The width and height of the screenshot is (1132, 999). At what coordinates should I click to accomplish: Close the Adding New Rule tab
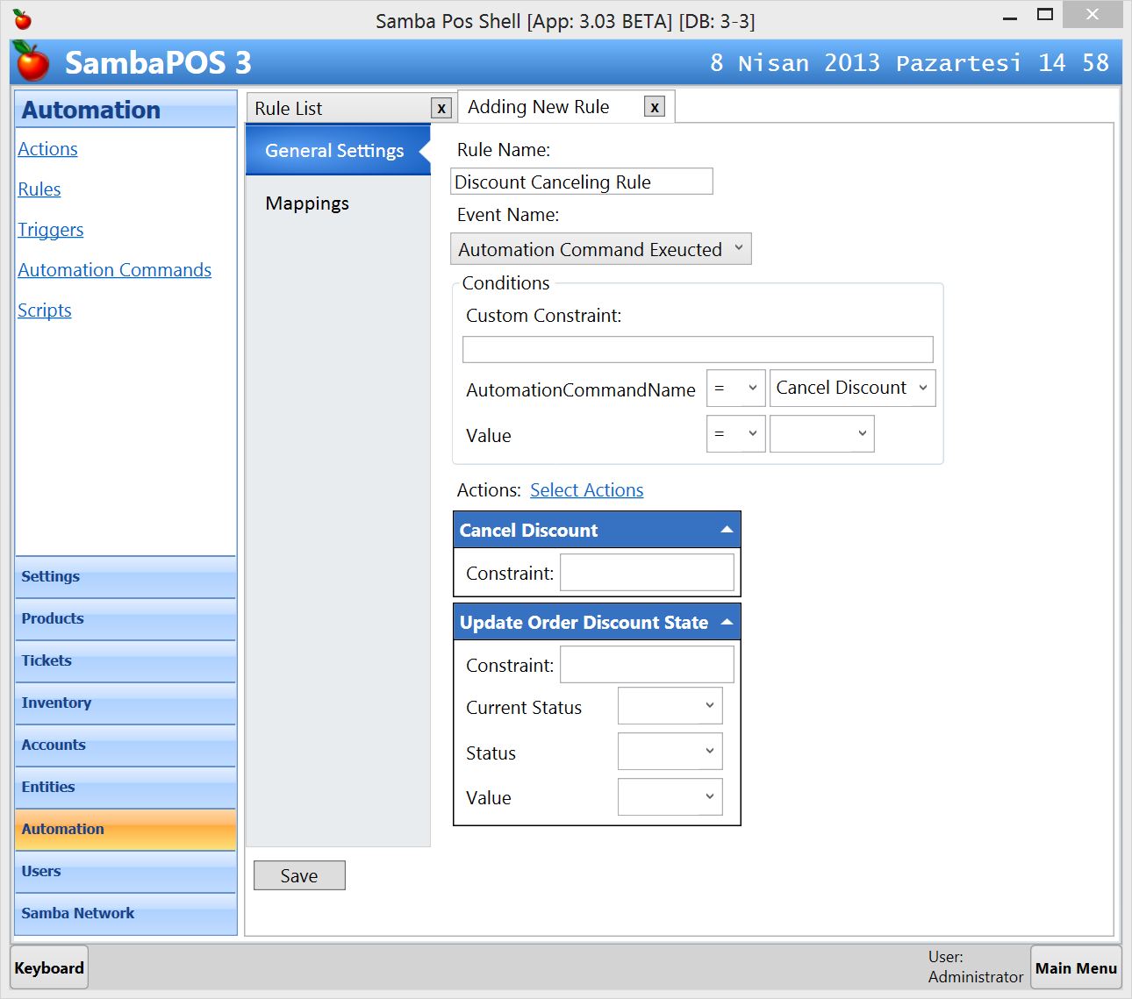pyautogui.click(x=654, y=107)
